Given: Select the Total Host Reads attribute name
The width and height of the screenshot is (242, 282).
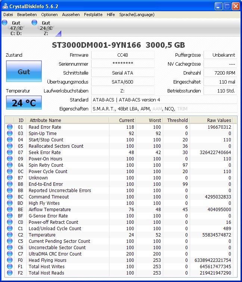Looking at the screenshot, I should point(46,273).
